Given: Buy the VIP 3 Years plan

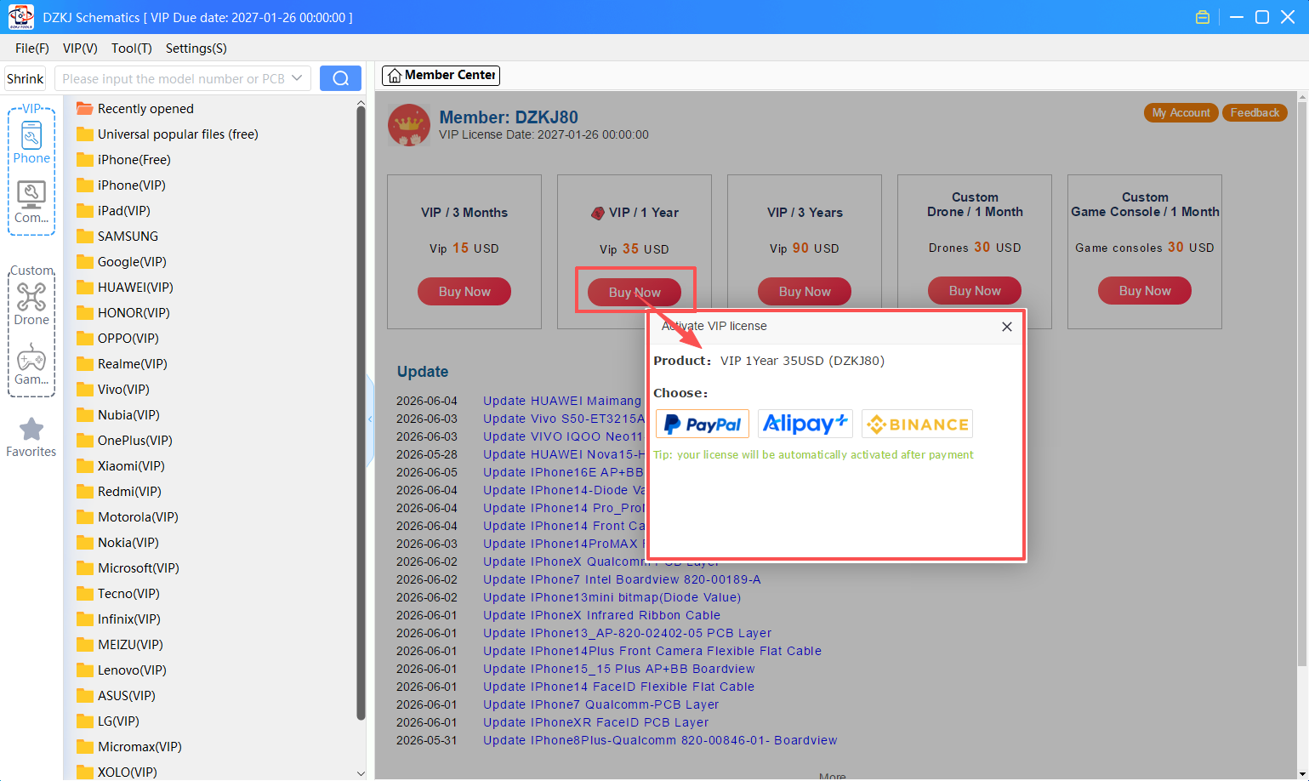Looking at the screenshot, I should 805,292.
